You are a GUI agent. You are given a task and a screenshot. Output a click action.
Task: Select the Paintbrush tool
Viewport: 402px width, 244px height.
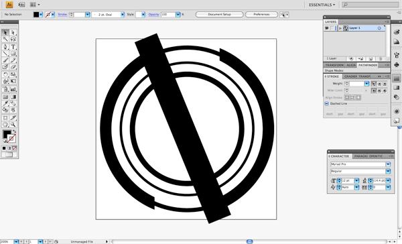[x=5, y=60]
